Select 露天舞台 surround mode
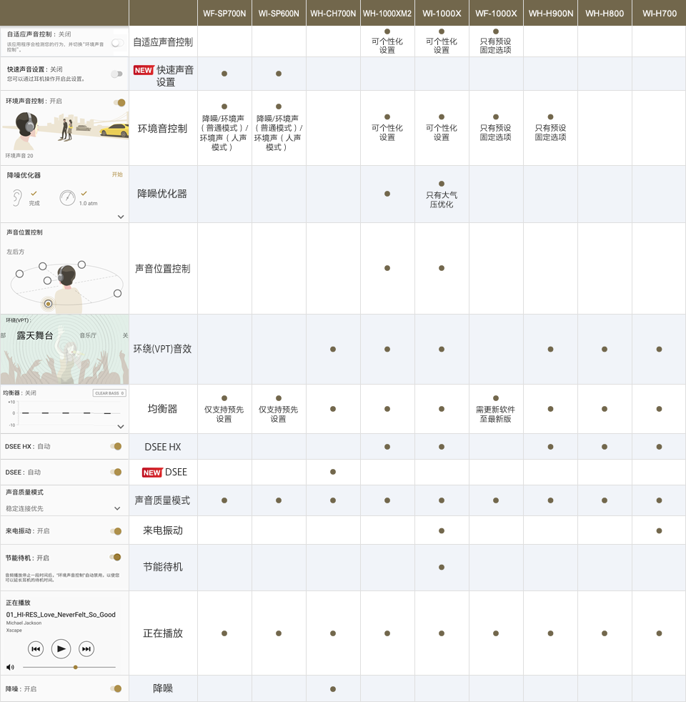Screen dimensions: 686x702 pyautogui.click(x=35, y=335)
